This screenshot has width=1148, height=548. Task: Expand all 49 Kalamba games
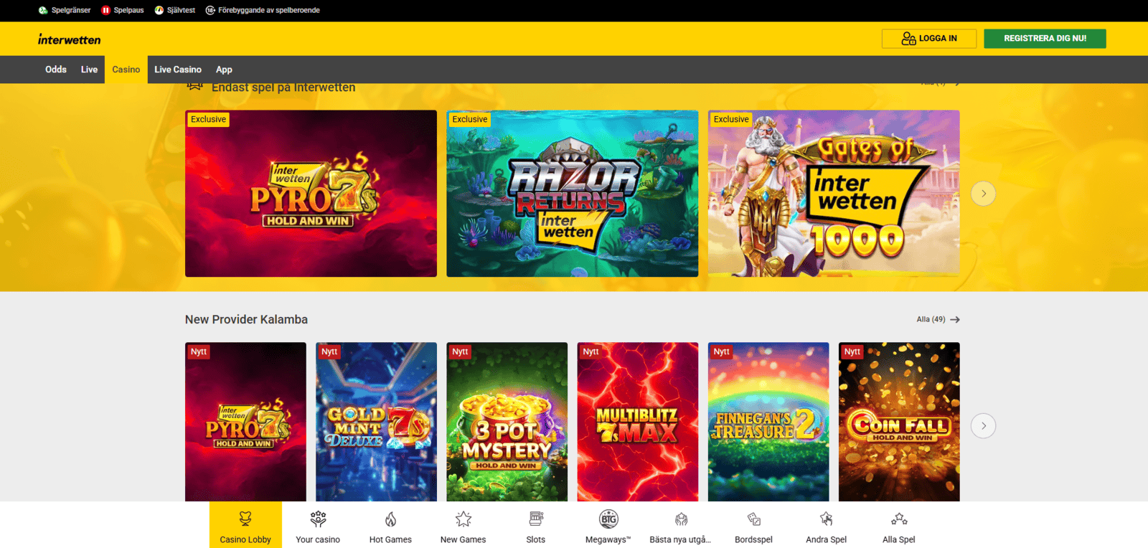[938, 320]
